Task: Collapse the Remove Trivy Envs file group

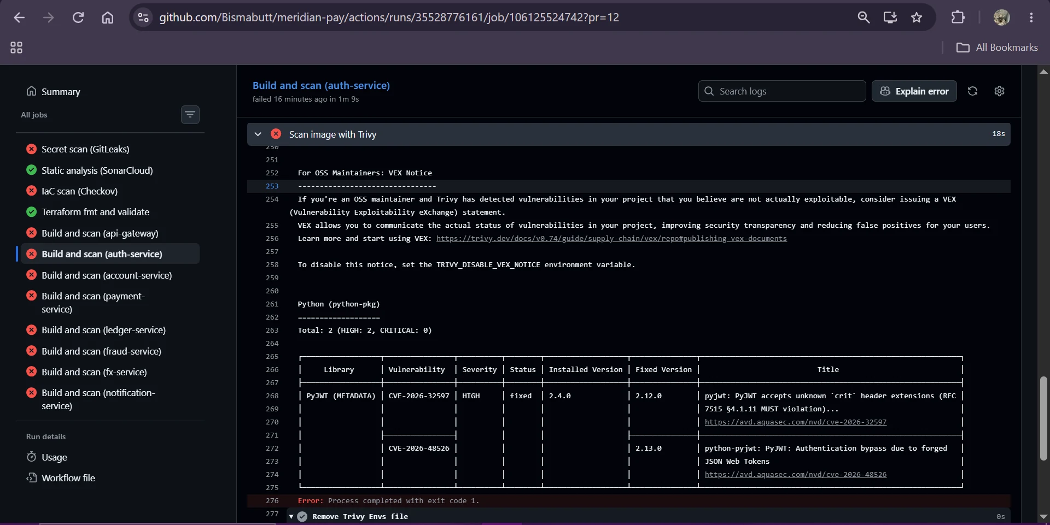Action: [x=291, y=517]
